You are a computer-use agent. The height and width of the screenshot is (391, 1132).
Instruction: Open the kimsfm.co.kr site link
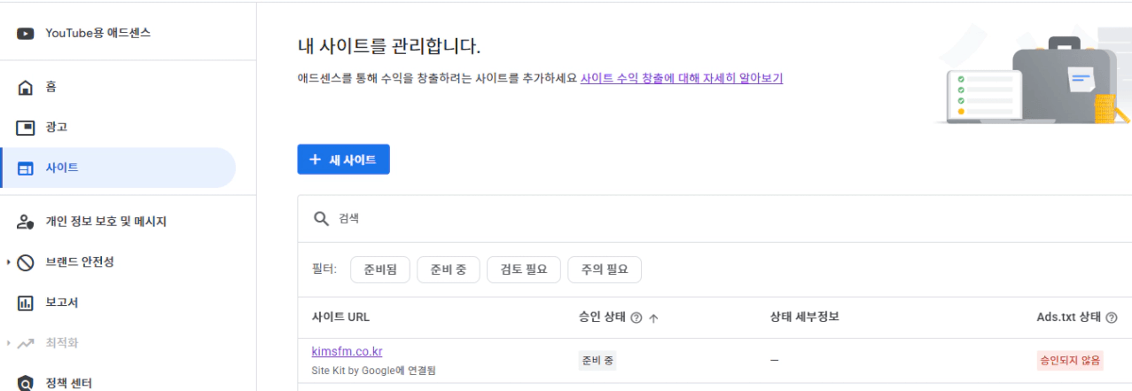coord(347,352)
